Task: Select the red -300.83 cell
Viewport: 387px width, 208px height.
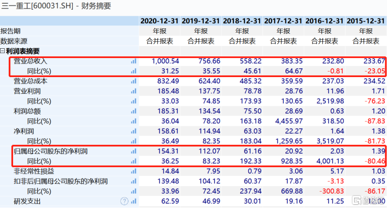Action: (x=332, y=191)
